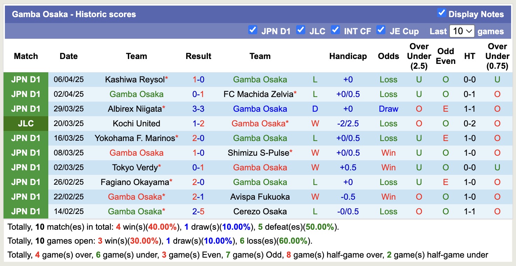
Task: Disable the JLC competition checkbox
Action: point(300,30)
